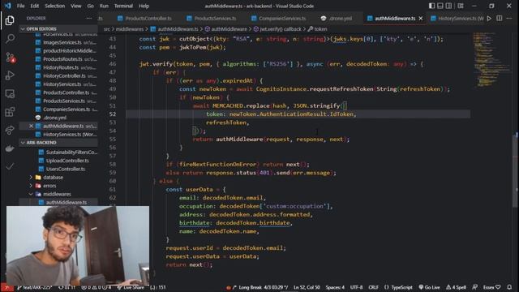Open the checkmark Testing view icon

(x=10, y=166)
